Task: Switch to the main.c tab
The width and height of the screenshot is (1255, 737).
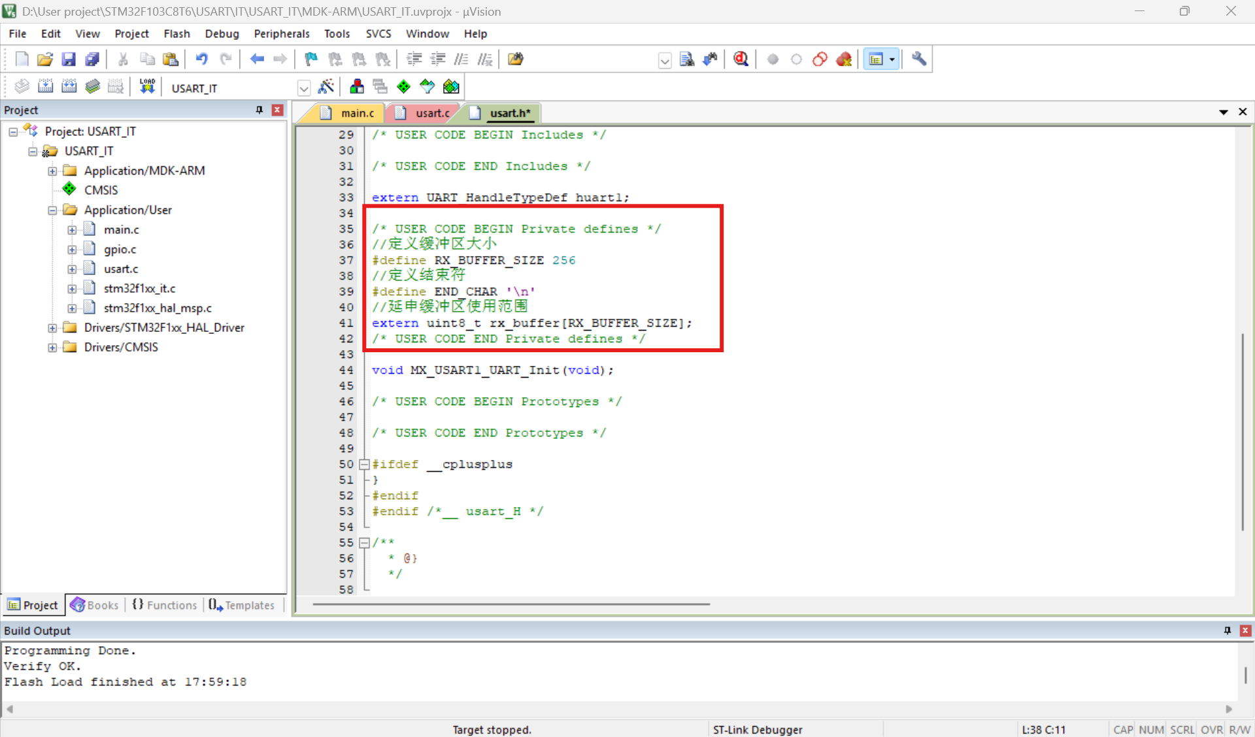Action: tap(357, 113)
